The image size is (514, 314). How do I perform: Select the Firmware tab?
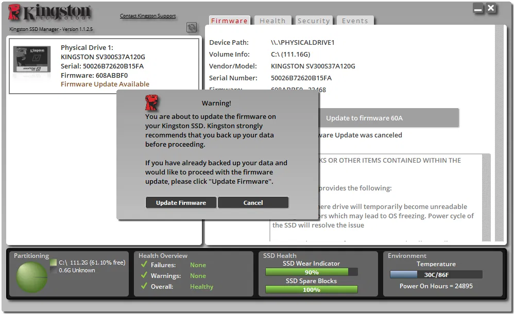pos(230,21)
